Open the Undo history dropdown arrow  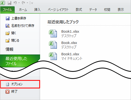[19, 3]
